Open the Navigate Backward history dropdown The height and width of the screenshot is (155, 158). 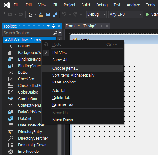coord(15,14)
